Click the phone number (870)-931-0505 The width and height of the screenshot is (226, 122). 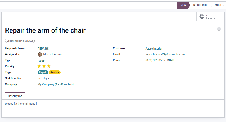(155, 60)
